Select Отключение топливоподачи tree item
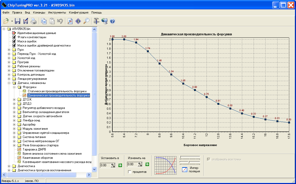Image resolution: width=296 pixels, height=184 pixels. [x=36, y=70]
